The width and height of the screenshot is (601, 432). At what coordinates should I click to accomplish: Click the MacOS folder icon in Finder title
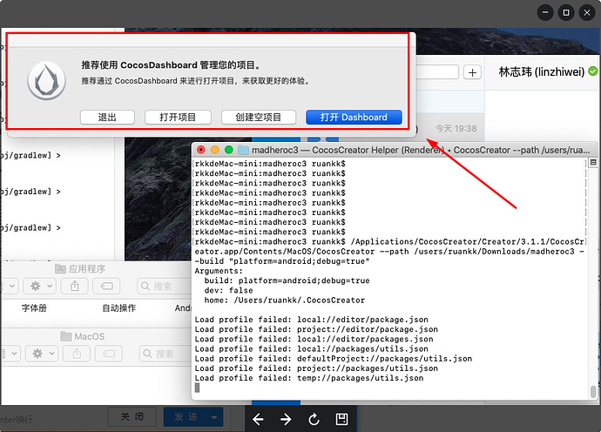tap(66, 336)
